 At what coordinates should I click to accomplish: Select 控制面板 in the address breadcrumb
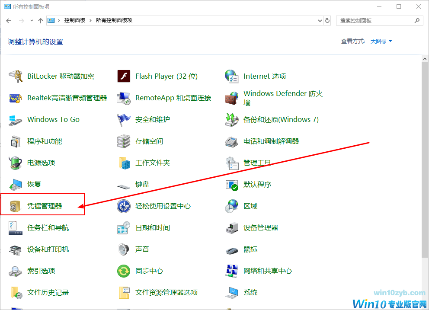click(x=74, y=20)
